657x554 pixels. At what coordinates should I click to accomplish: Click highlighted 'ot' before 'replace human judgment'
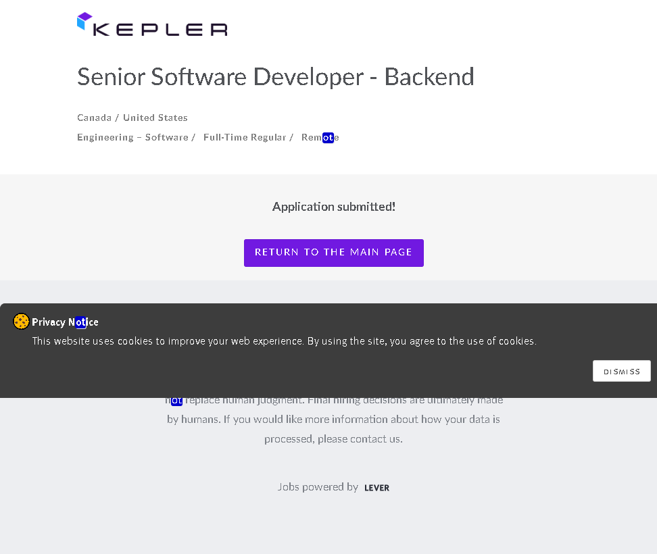[176, 401]
